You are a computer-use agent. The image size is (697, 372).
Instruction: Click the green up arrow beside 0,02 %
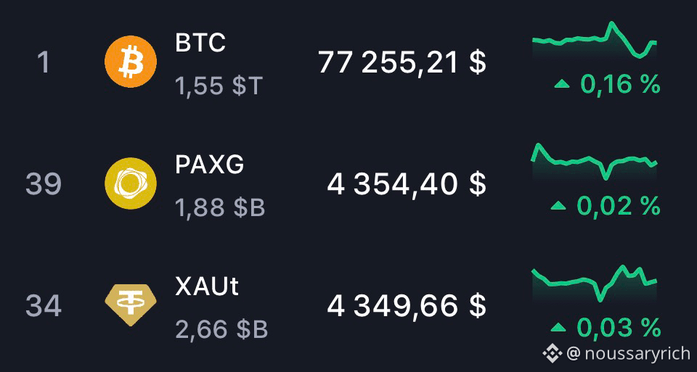tap(558, 205)
